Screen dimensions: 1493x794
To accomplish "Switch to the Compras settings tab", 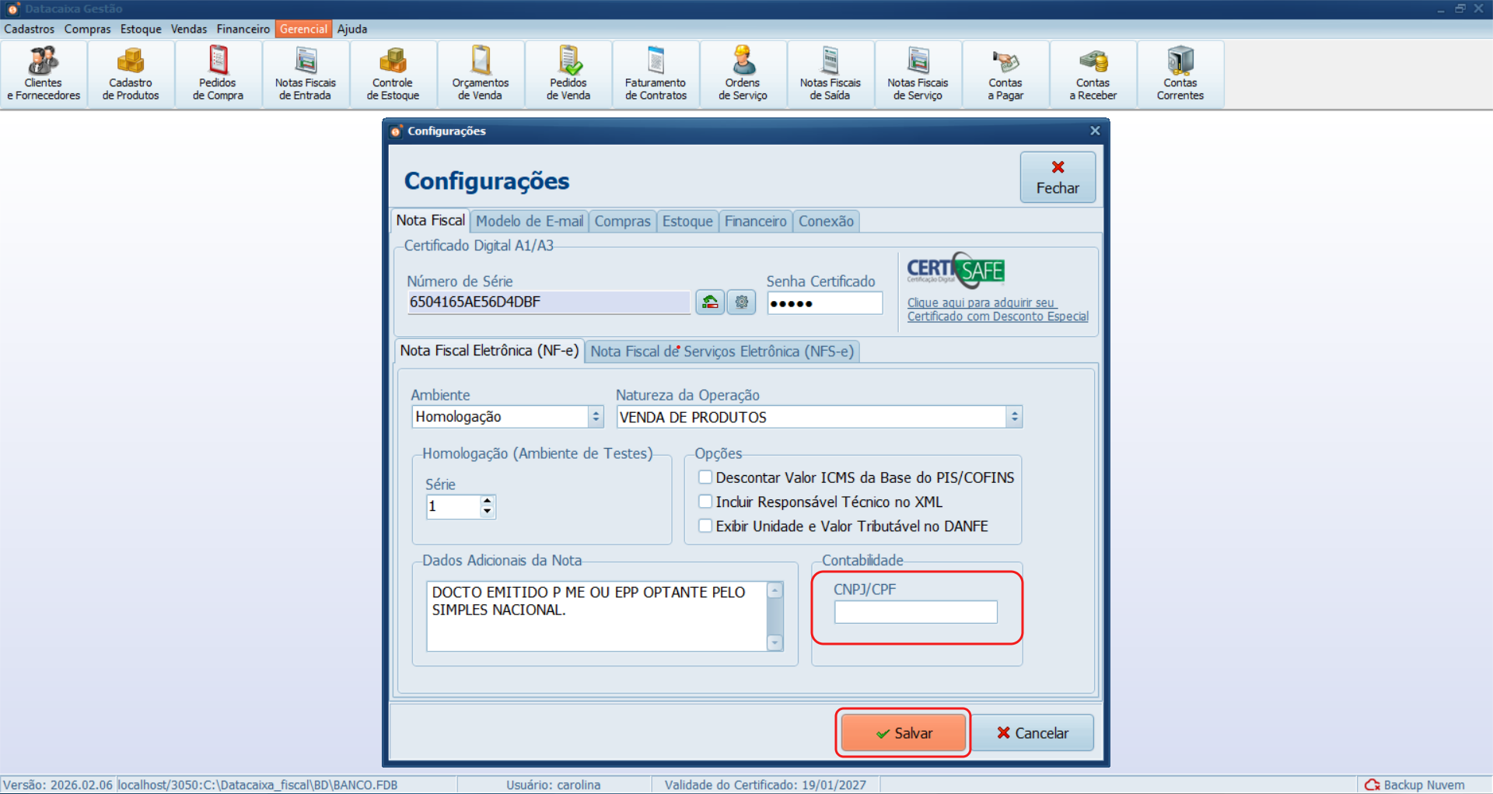I will coord(623,221).
